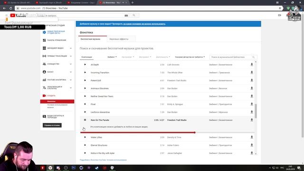
Task: Play the track At Depth
Action: pos(85,65)
